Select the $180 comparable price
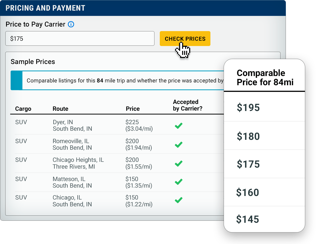This screenshot has width=316, height=244. [264, 136]
